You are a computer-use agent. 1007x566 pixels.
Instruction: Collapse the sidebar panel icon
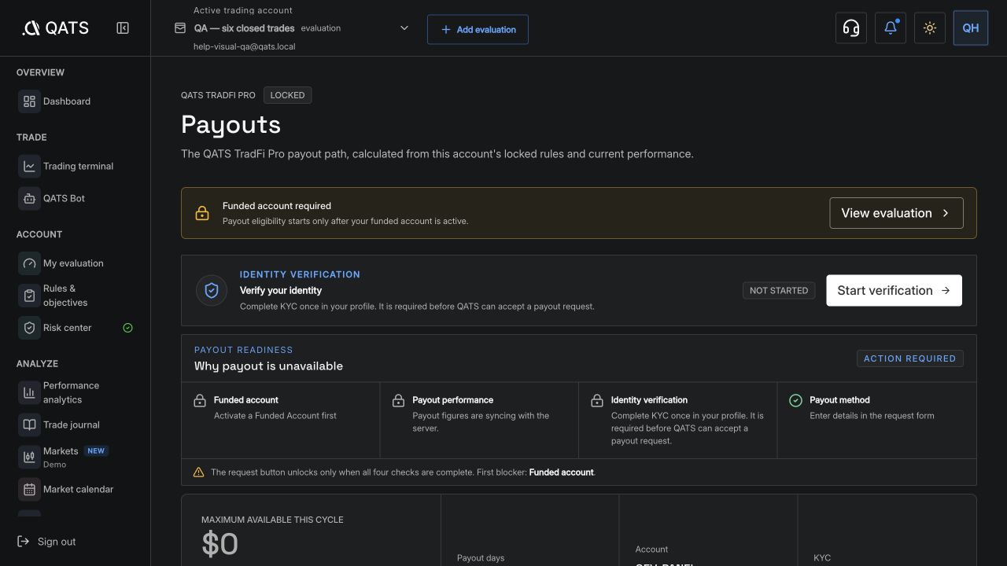tap(123, 28)
